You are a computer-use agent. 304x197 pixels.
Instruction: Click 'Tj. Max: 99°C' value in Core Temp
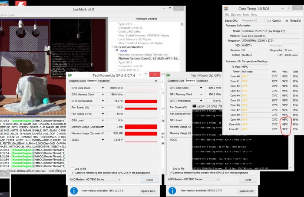[x=255, y=67]
